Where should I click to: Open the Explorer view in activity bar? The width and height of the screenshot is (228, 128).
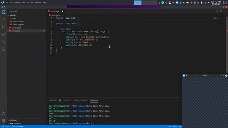3,12
